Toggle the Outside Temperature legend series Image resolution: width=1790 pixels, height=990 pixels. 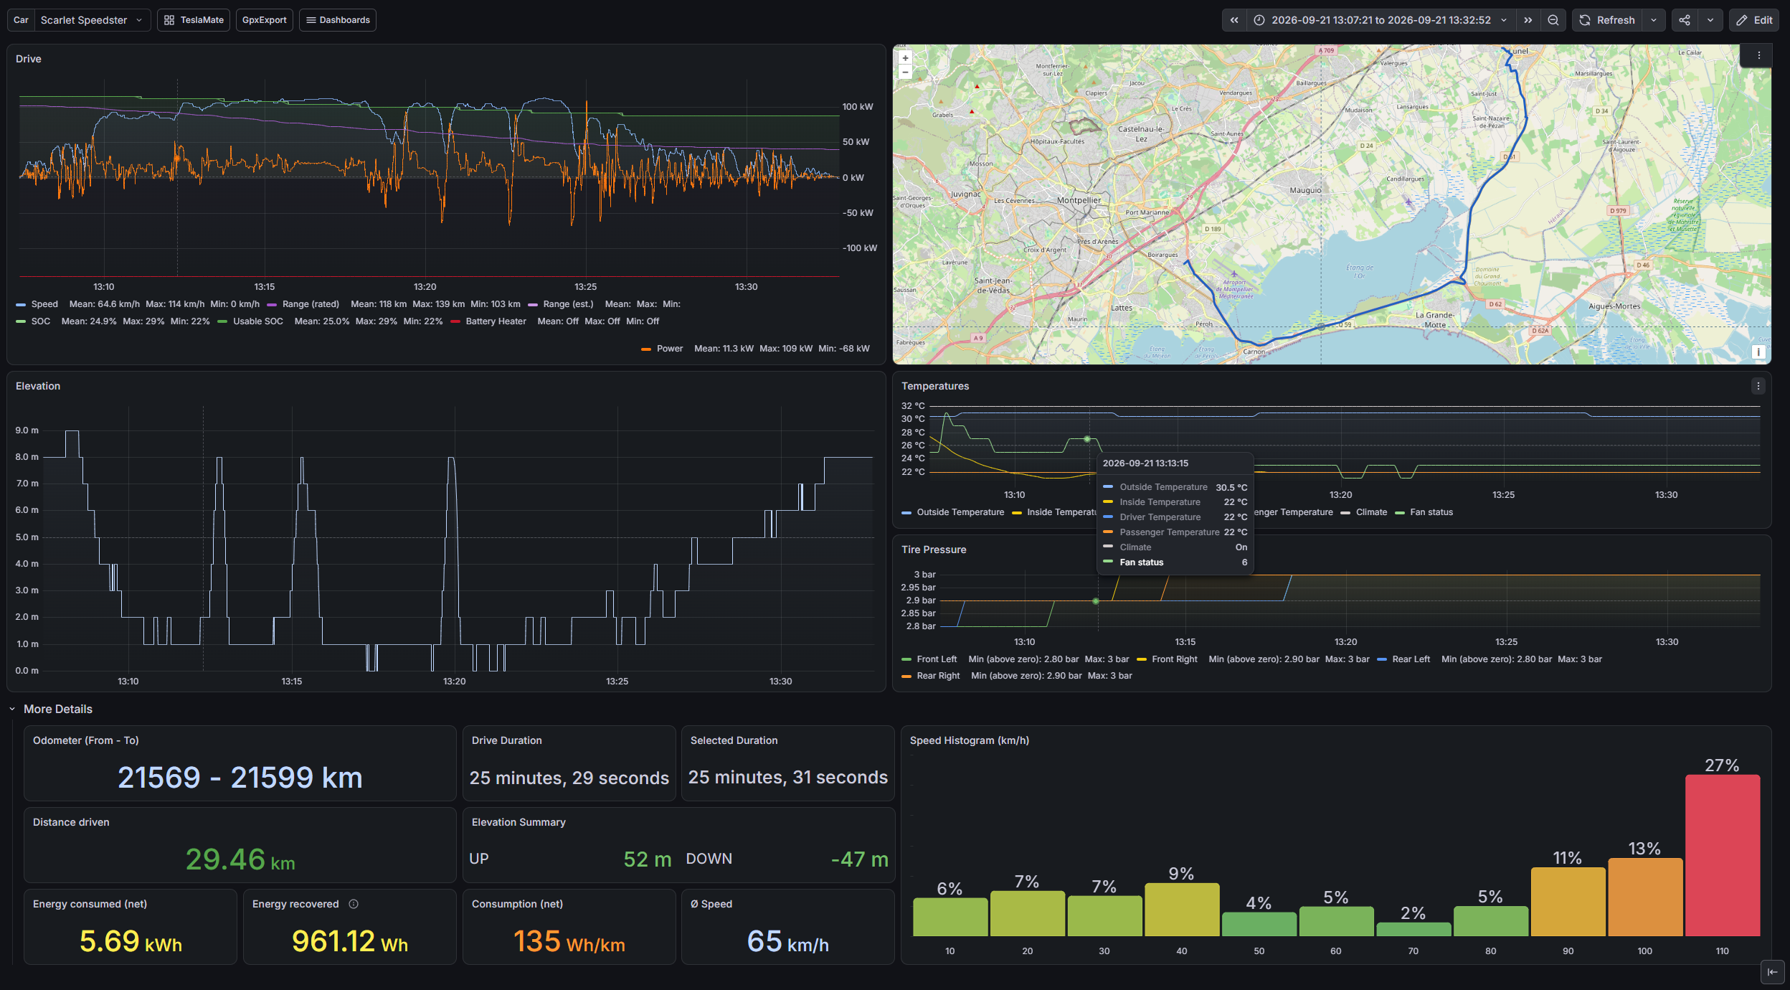click(x=960, y=512)
